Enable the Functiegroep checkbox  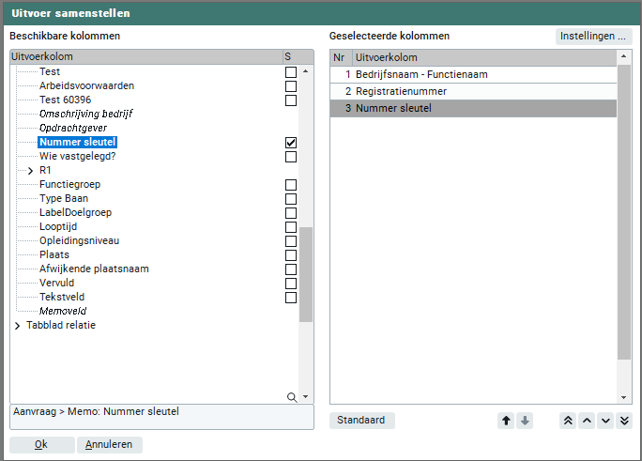point(291,185)
